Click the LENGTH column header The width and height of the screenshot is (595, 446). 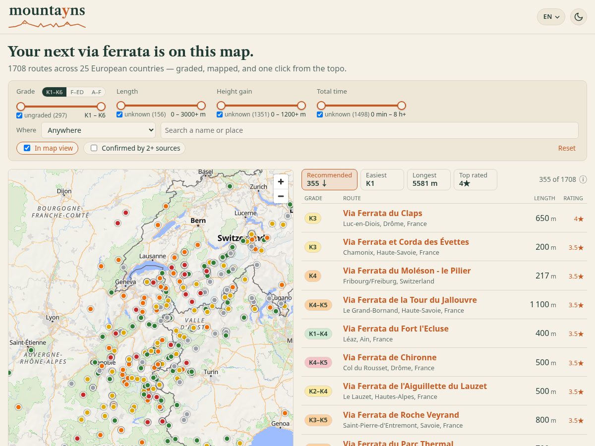point(544,198)
